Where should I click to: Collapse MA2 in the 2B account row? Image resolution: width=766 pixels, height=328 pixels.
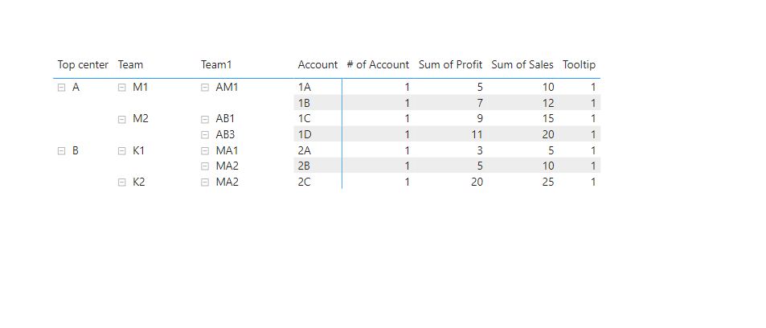(205, 166)
